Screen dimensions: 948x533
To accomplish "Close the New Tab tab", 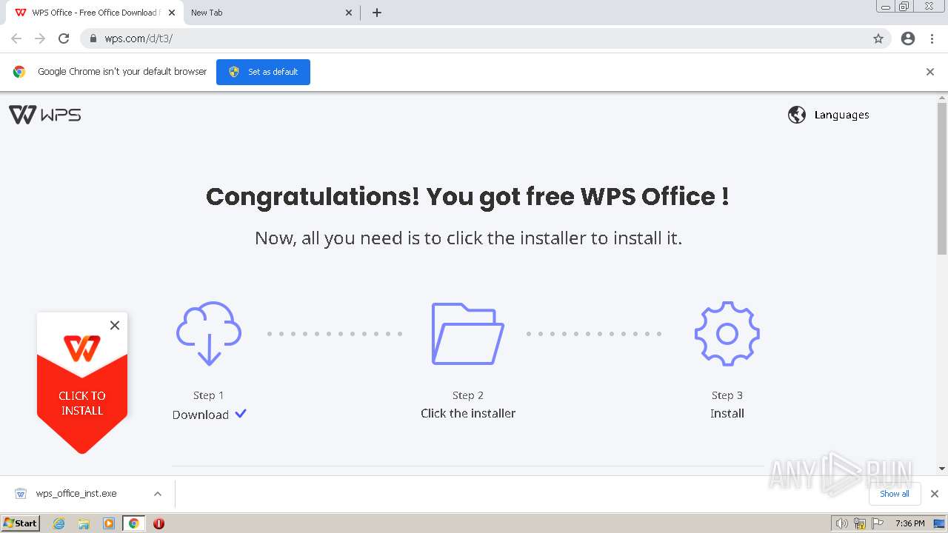I will (349, 13).
